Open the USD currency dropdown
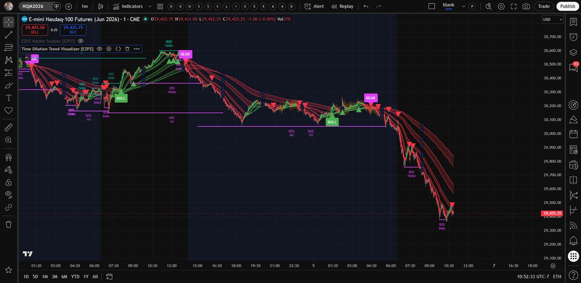Image resolution: width=581 pixels, height=283 pixels. (552, 20)
